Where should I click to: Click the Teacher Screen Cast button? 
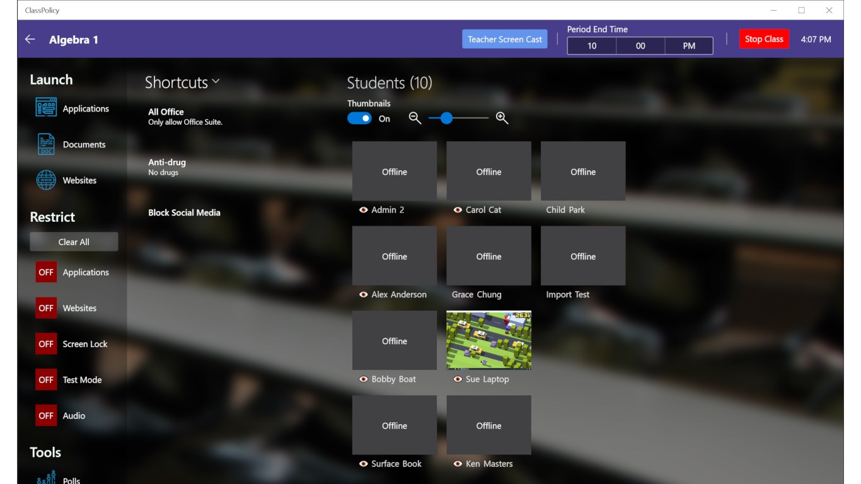click(505, 39)
